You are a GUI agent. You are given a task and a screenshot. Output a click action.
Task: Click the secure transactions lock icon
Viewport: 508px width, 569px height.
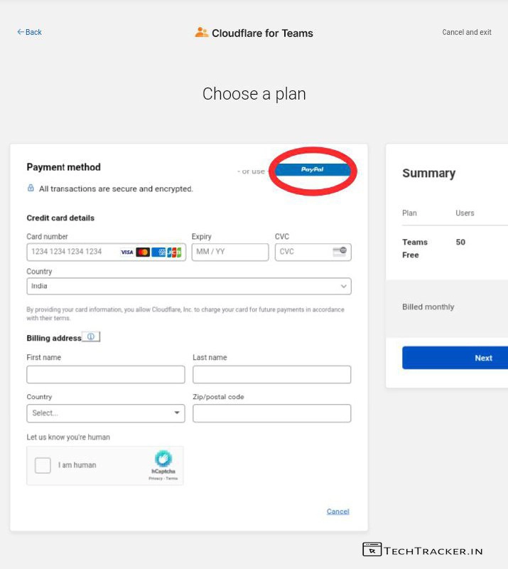(x=31, y=188)
